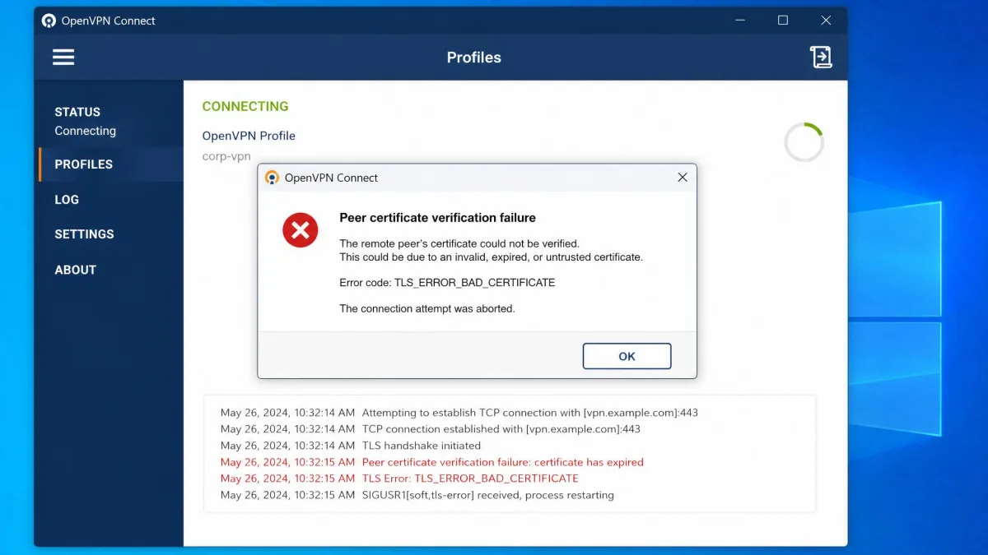This screenshot has height=555, width=988.
Task: Select the 'Attempting to establish TCP connection' log line
Action: [x=459, y=413]
